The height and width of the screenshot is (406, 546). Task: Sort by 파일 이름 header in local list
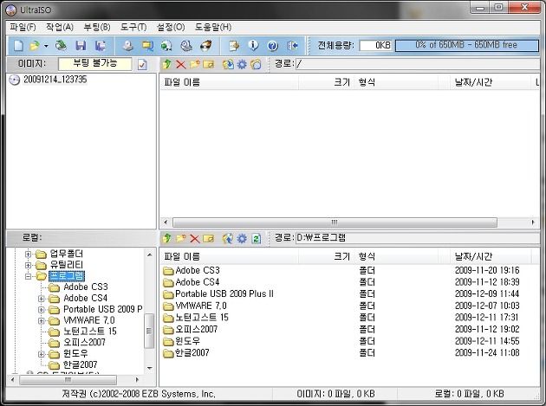[x=229, y=257]
